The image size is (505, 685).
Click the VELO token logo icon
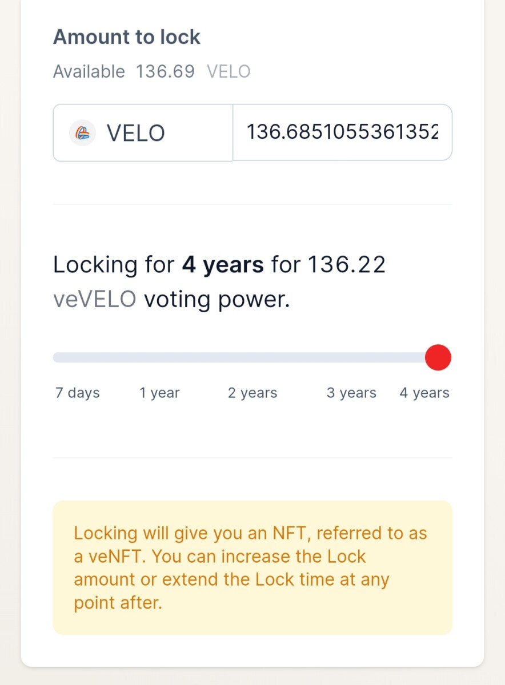pos(82,133)
